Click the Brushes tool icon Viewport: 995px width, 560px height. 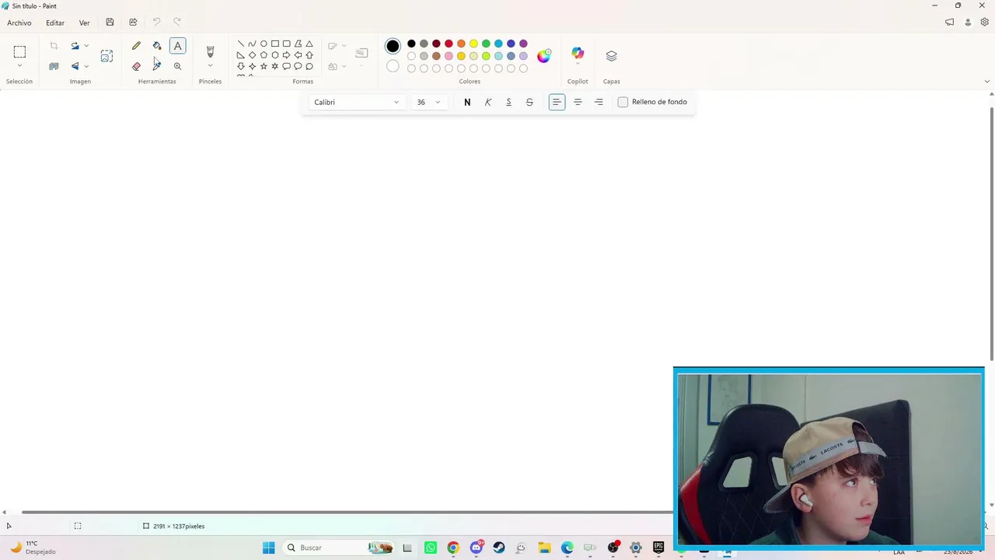click(210, 51)
